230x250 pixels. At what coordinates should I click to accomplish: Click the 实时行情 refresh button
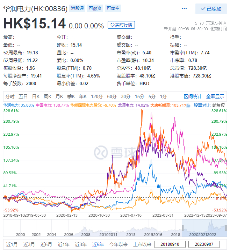(x=121, y=25)
